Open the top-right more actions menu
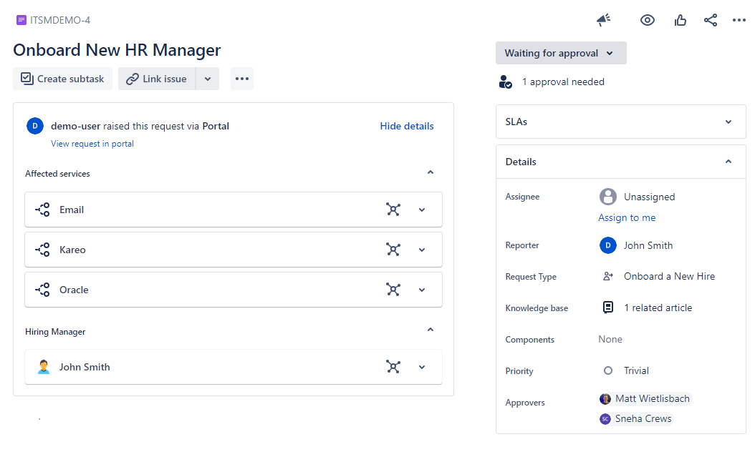 pyautogui.click(x=739, y=20)
